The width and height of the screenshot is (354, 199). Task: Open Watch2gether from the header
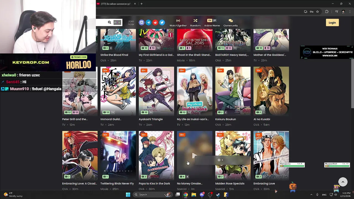[x=178, y=23]
